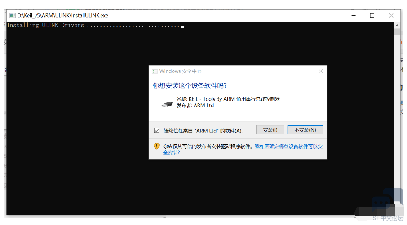407x225 pixels.
Task: Click the device name 'KEIL - Tools By ARM' text
Action: pyautogui.click(x=228, y=99)
